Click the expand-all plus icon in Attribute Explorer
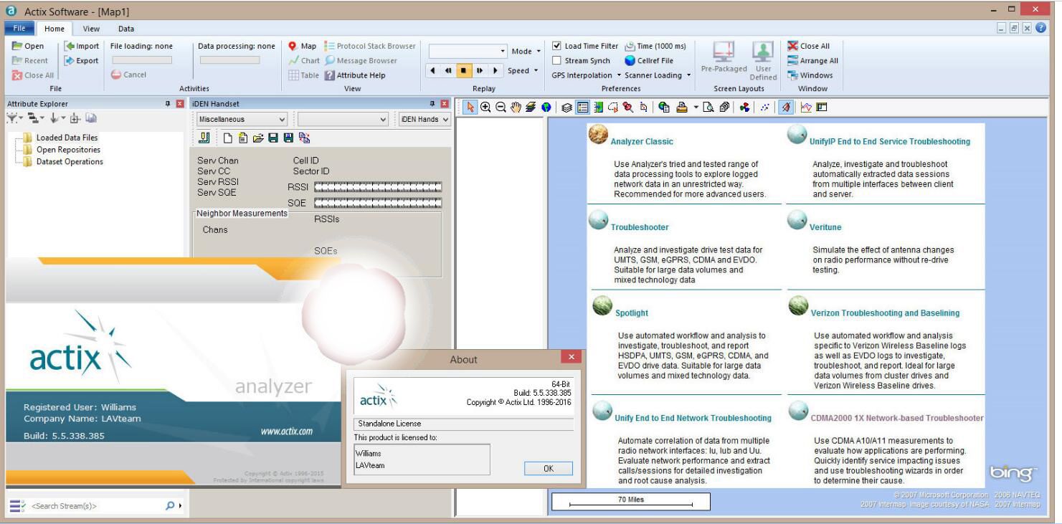Screen dimensions: 1062x524 tap(74, 118)
